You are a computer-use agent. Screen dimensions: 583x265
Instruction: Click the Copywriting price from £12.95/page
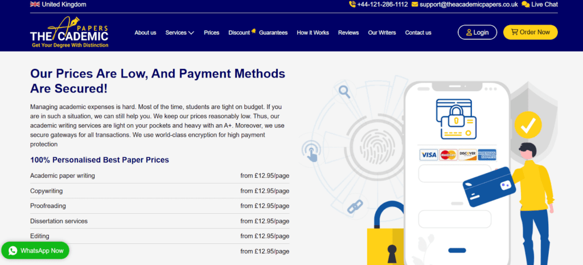point(265,191)
